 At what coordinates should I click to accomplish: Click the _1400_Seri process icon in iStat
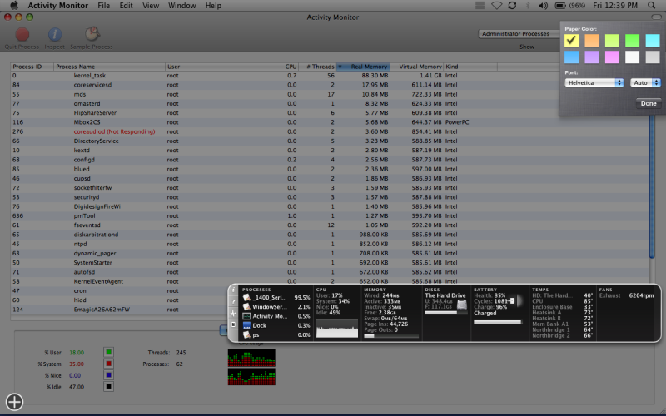246,298
